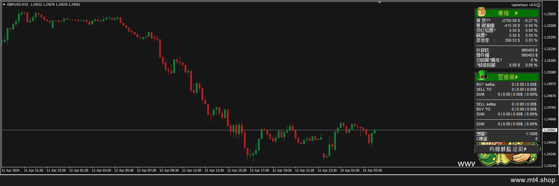The image size is (559, 186).
Task: Click the 0.03 % percentage value
Action: click(x=531, y=41)
